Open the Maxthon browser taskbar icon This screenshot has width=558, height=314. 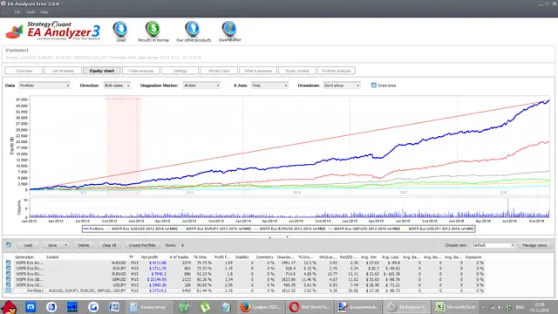(31, 307)
